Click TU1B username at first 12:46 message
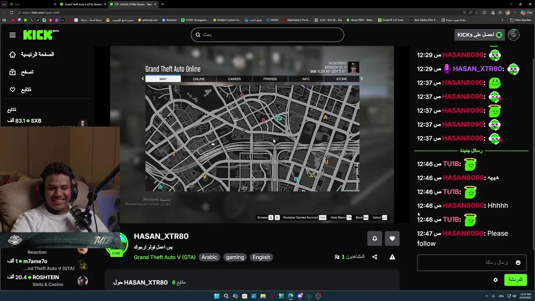 pyautogui.click(x=451, y=164)
